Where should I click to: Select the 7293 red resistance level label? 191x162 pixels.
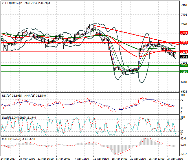[184, 33]
